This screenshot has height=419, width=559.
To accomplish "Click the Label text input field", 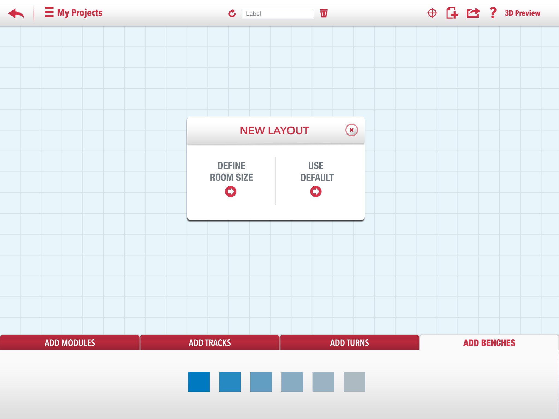I will coord(278,14).
